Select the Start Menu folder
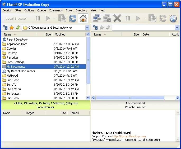This screenshot has height=149, width=181. point(11,89)
